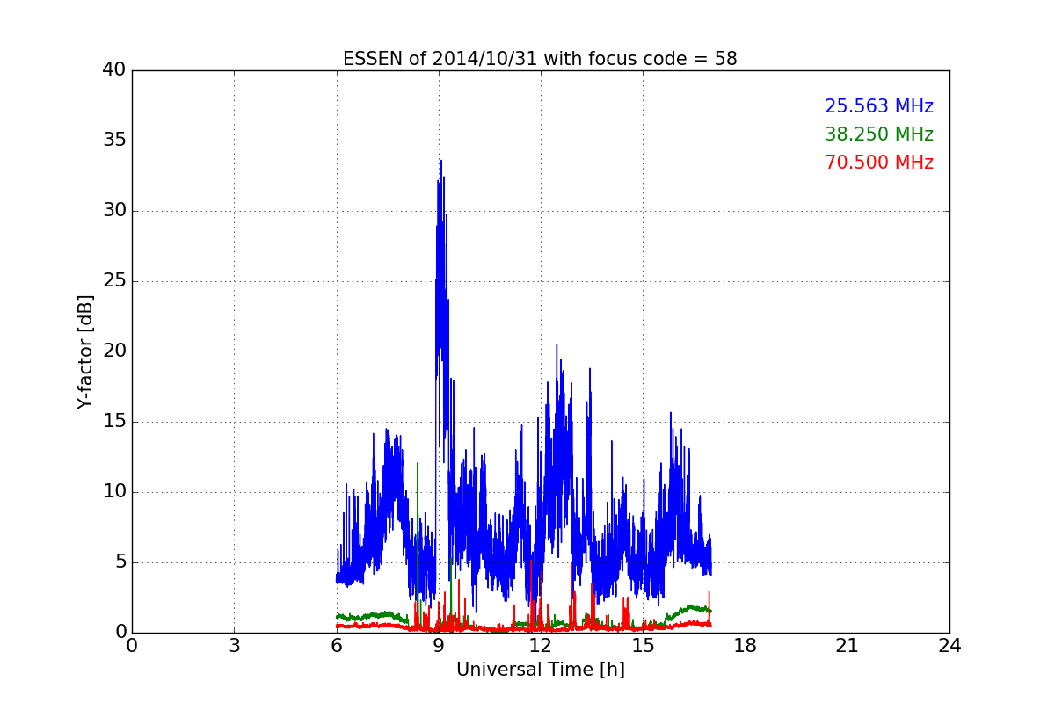
Task: Click the Universal Time [h] axis label
Action: tap(540, 670)
